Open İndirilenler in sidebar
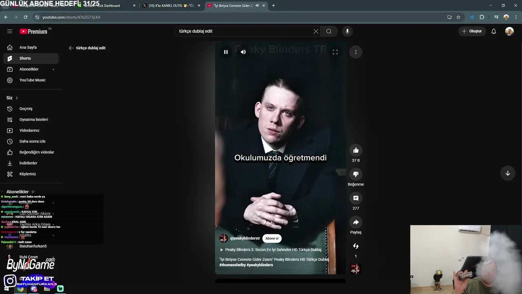Screen dimensions: 522x294 (x=31, y=163)
